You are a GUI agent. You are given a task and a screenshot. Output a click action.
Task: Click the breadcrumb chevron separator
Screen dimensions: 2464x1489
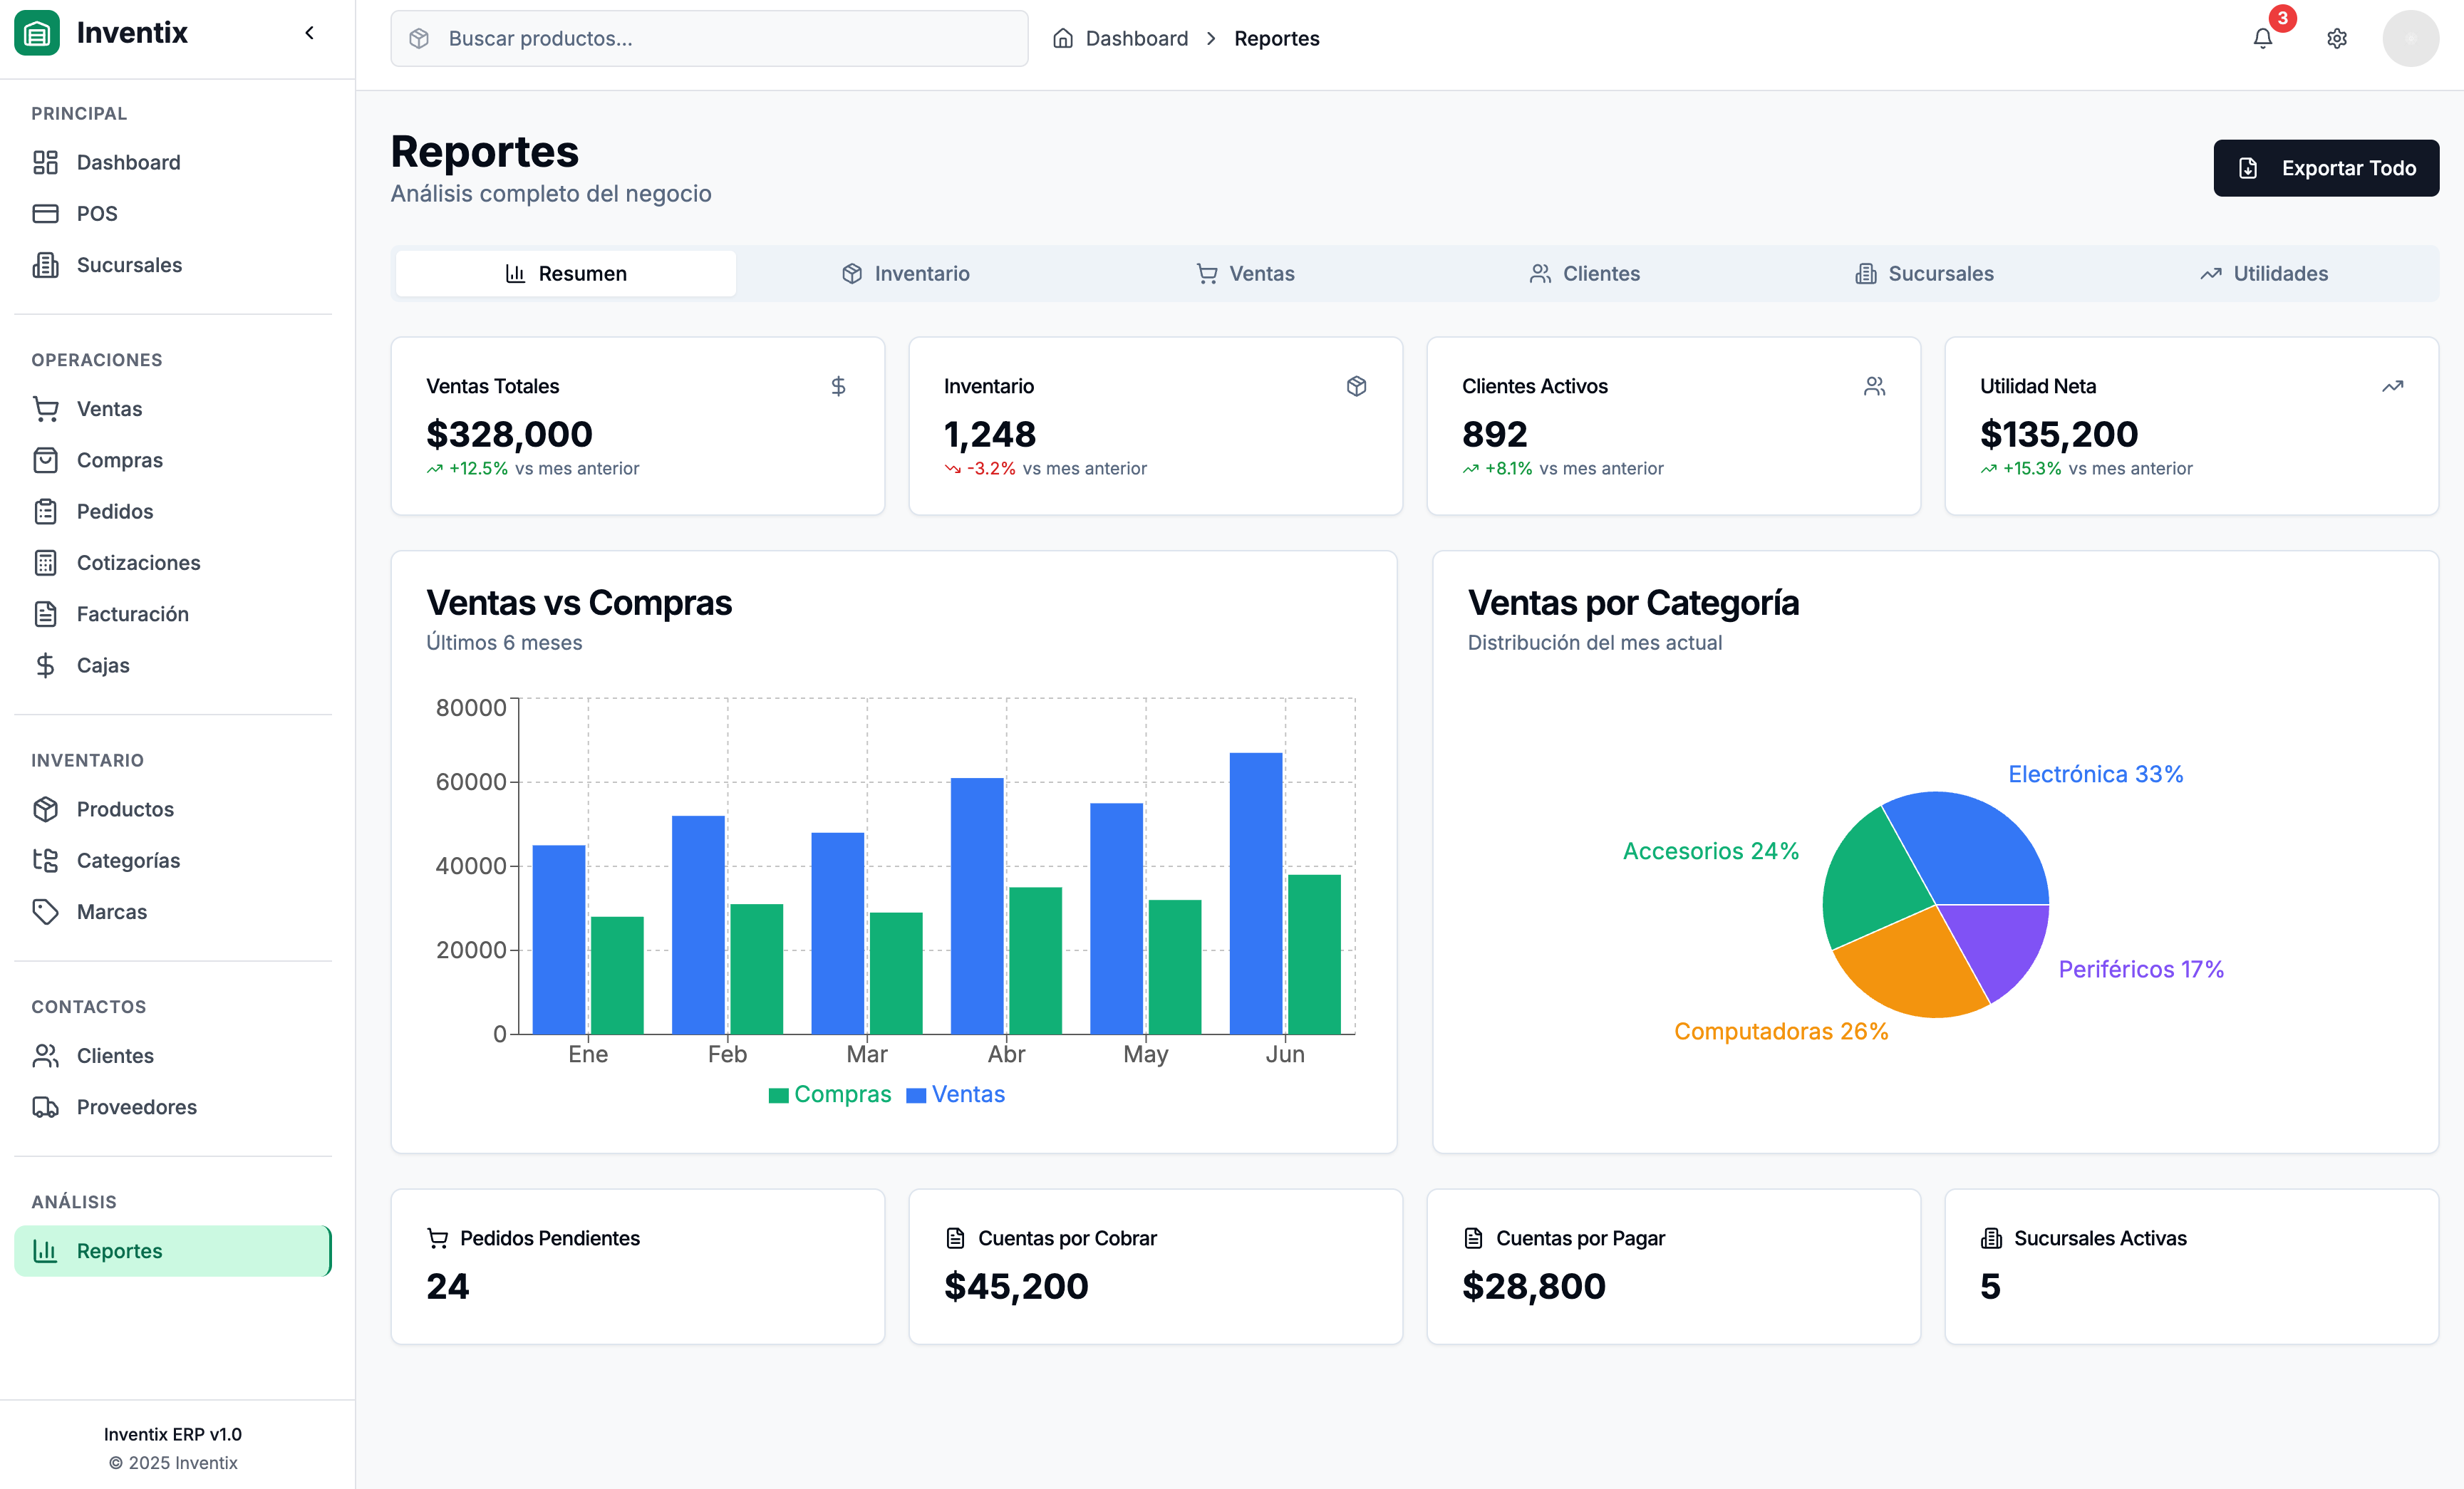coord(1211,39)
